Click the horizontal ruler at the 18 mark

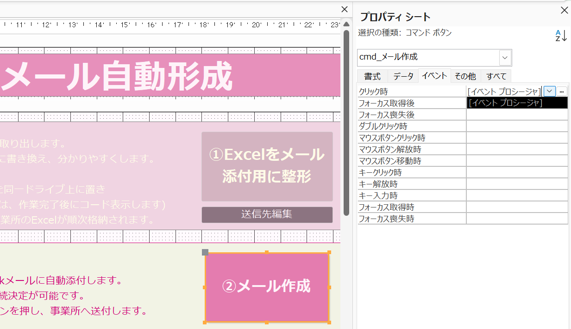pyautogui.click(x=204, y=25)
